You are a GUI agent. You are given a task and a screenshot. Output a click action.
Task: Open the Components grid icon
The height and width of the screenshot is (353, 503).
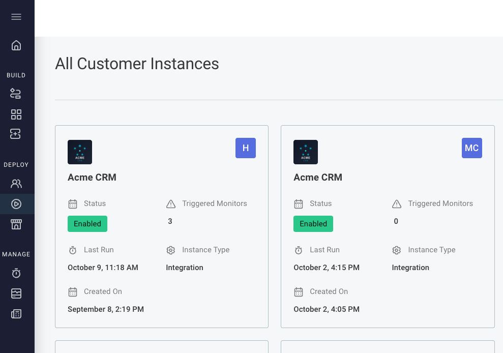tap(16, 114)
